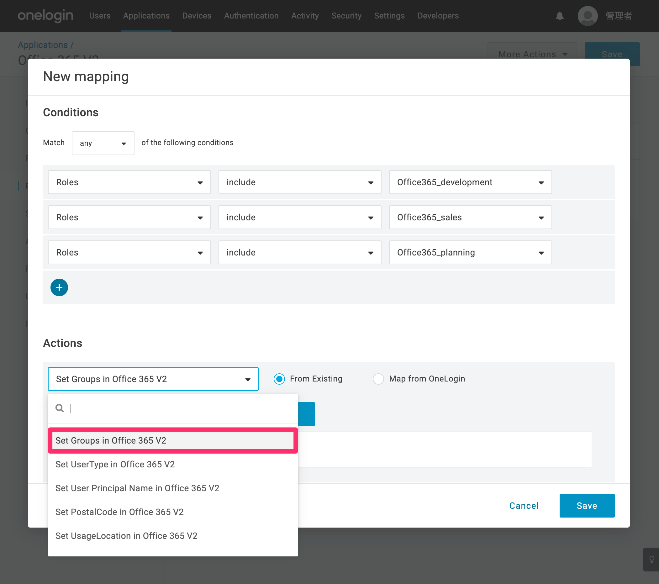Image resolution: width=659 pixels, height=584 pixels.
Task: Open Roles dropdown in Office365_development row
Action: [x=129, y=182]
